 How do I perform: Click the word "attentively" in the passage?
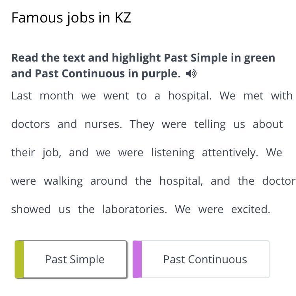230,153
